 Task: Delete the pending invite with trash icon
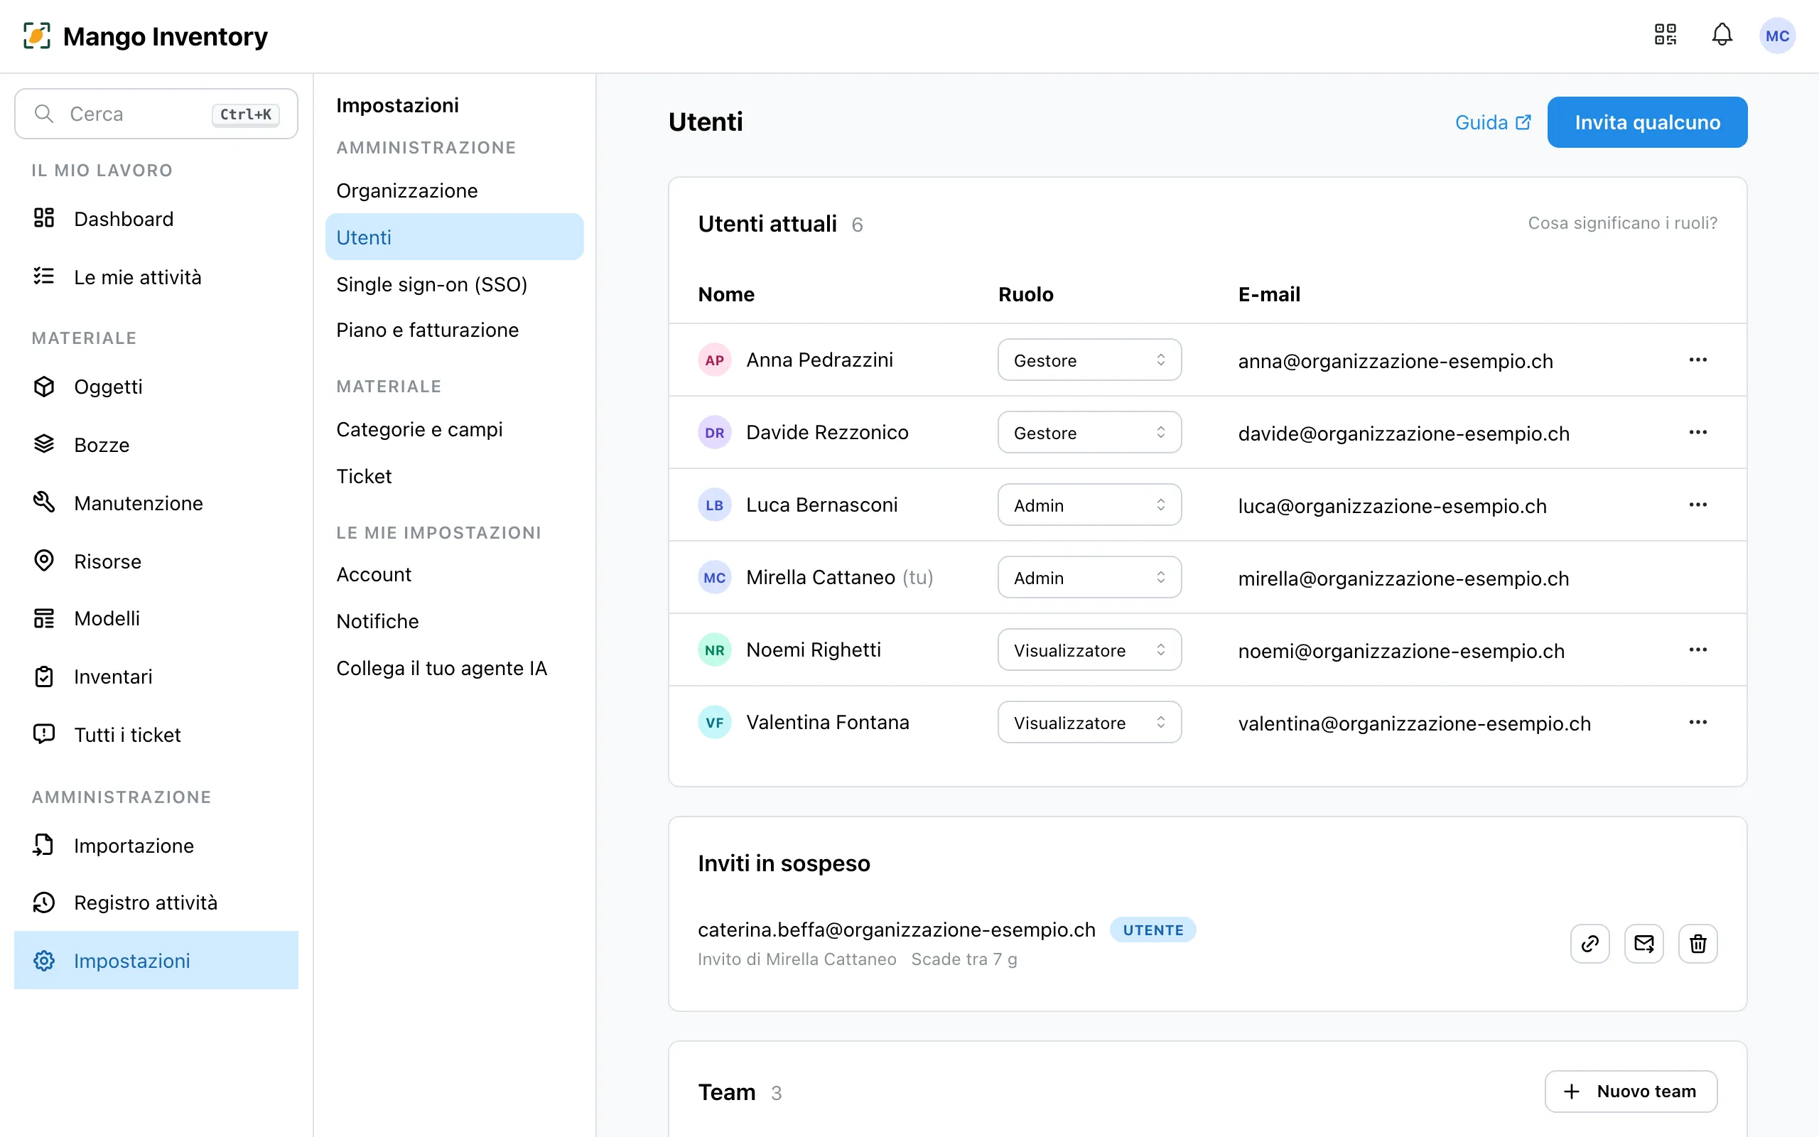pyautogui.click(x=1698, y=943)
